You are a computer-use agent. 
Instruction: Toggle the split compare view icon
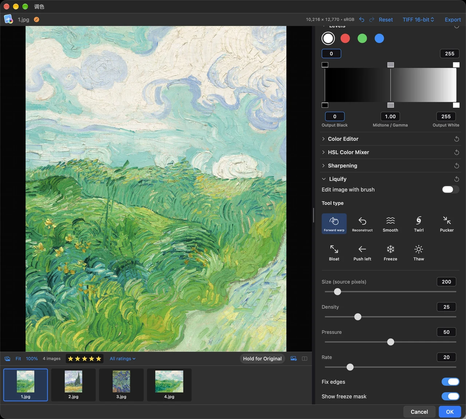click(305, 359)
